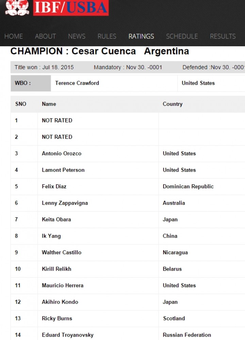Click Eduard Troyanovsky's name
The height and width of the screenshot is (340, 245).
(x=68, y=335)
